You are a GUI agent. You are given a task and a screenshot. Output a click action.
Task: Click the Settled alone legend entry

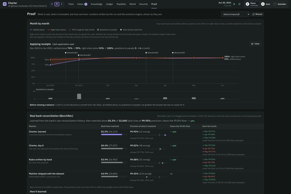click(x=37, y=30)
